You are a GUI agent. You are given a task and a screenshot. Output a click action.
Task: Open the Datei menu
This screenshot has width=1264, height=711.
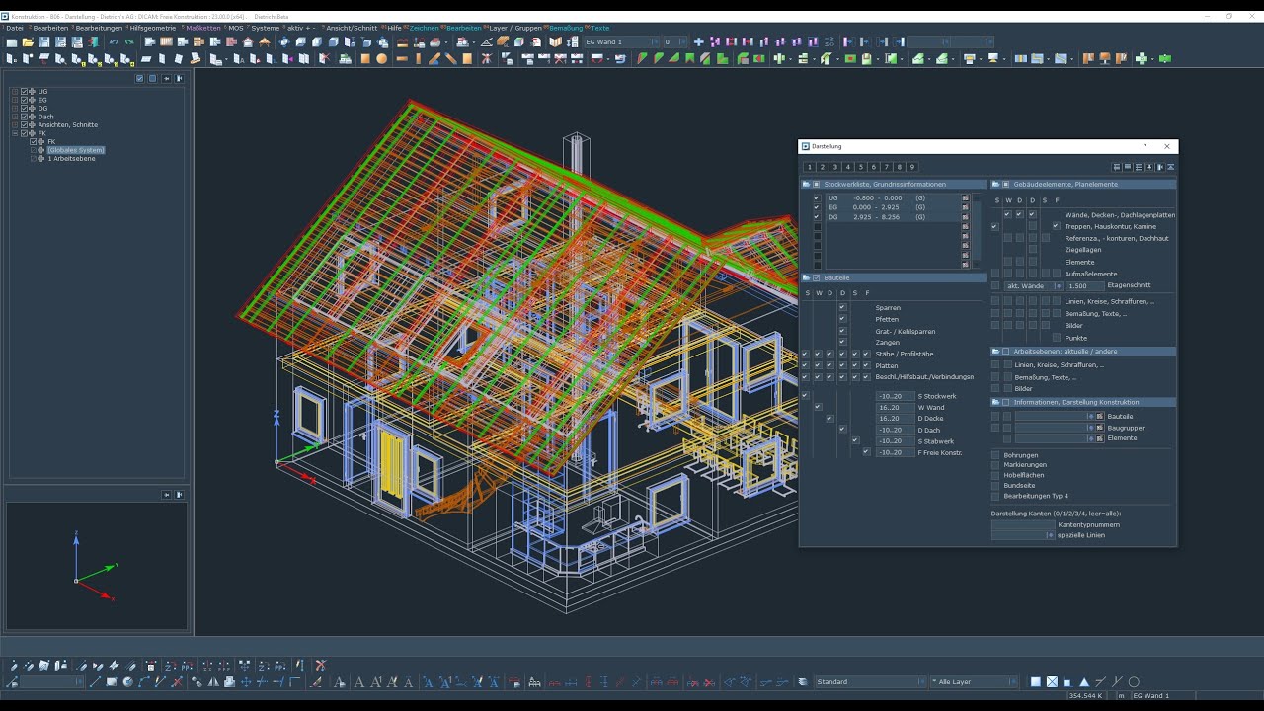click(x=14, y=28)
